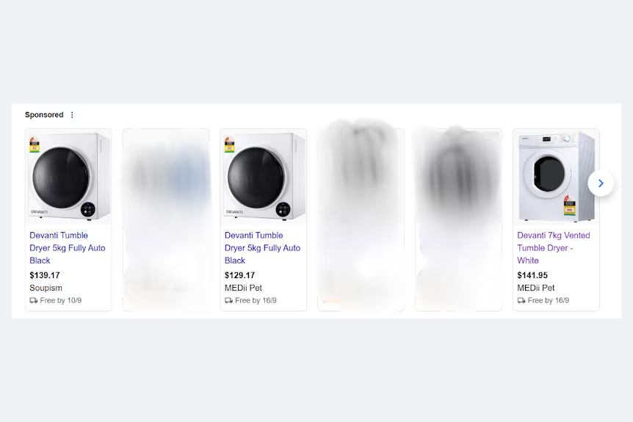Open the Devanti 7kg Vented dryer image

pyautogui.click(x=557, y=177)
